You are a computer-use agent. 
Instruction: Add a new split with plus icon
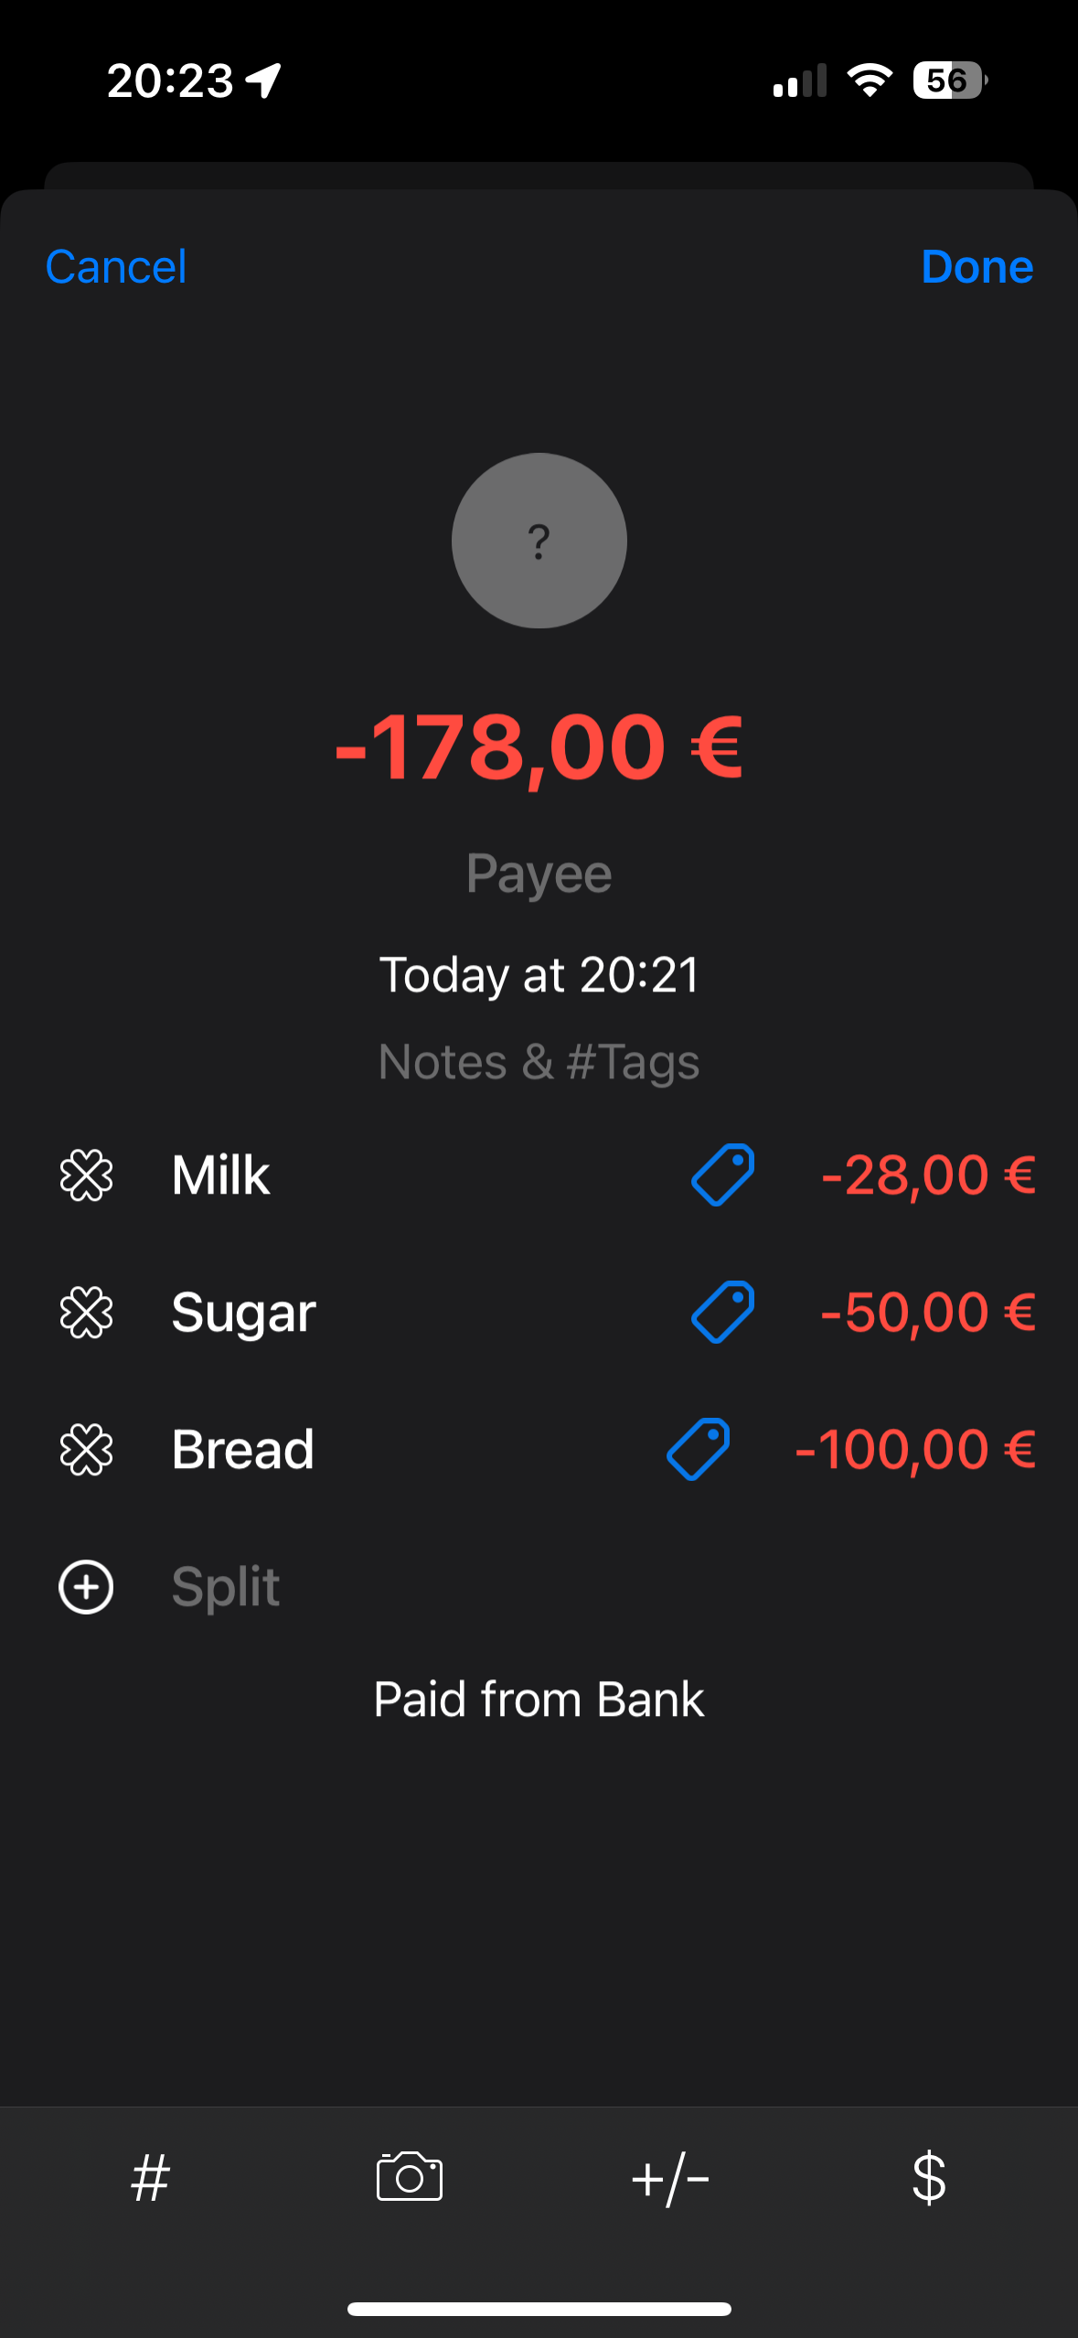point(86,1587)
